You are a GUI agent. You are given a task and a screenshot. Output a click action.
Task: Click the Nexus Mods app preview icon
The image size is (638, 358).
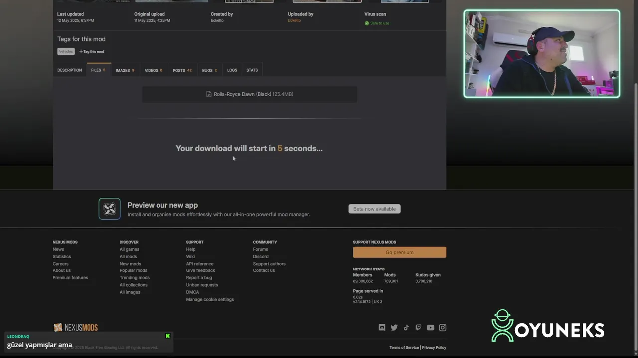tap(109, 209)
